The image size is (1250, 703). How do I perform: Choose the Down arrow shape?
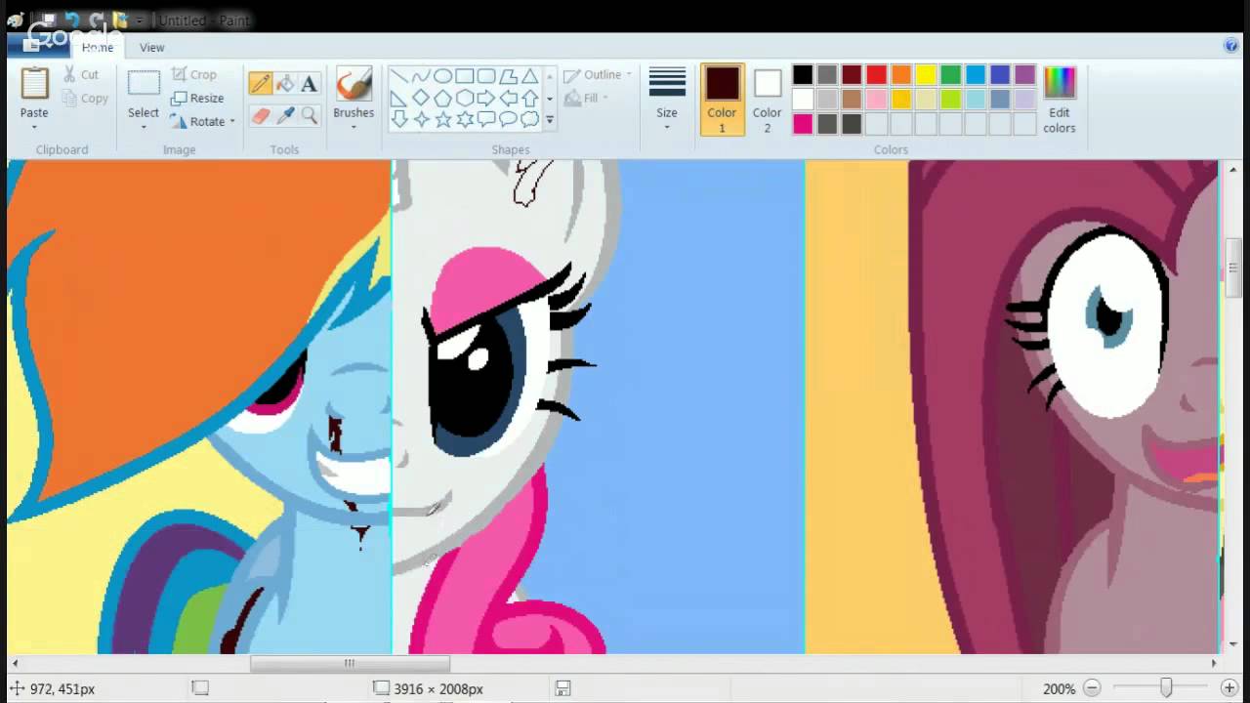(x=399, y=119)
